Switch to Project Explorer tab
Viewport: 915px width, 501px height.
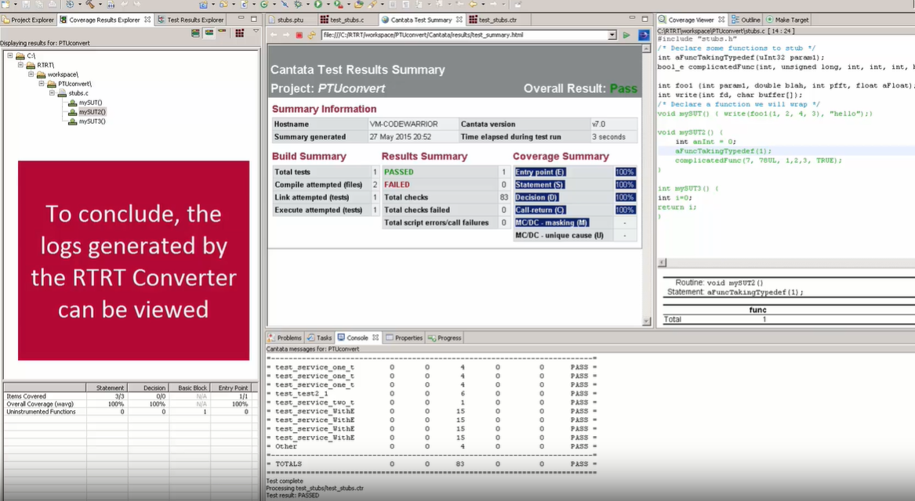click(28, 20)
